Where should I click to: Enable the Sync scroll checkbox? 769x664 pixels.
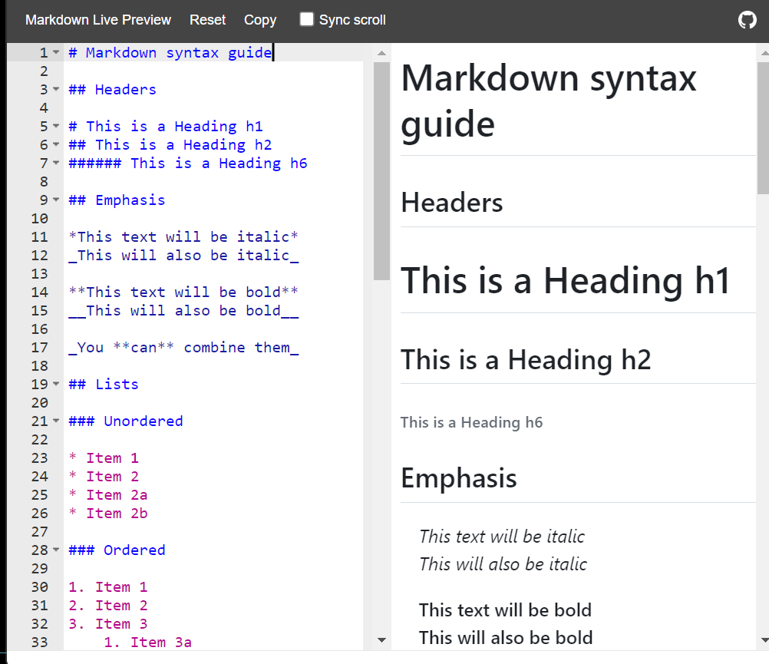pyautogui.click(x=306, y=20)
